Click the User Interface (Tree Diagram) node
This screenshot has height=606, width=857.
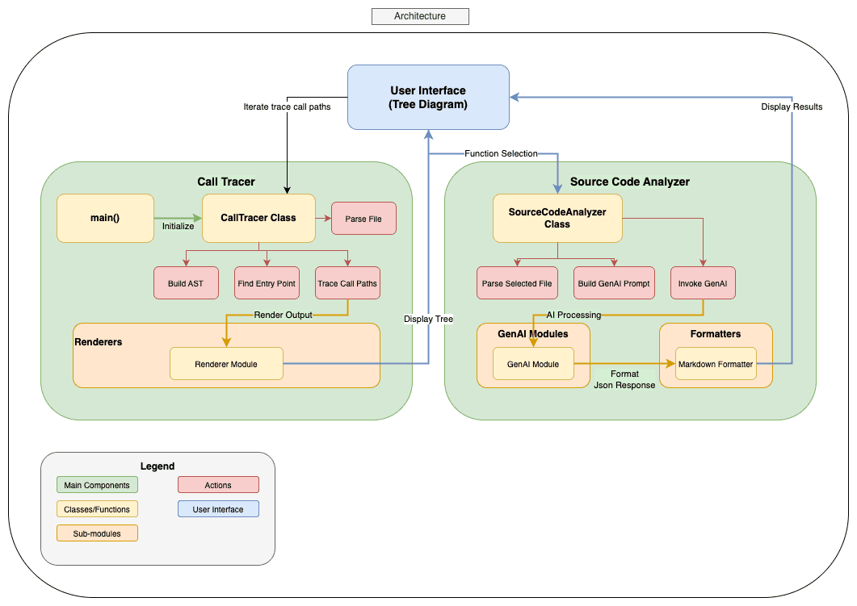(428, 97)
